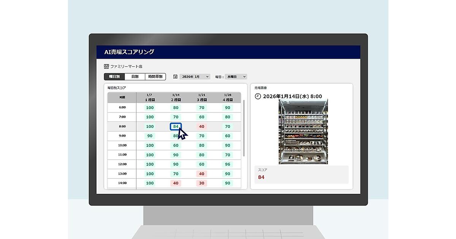Viewport: 456px width, 239px height.
Task: Select score 100 at 10:00 in 1週目
Action: click(150, 145)
